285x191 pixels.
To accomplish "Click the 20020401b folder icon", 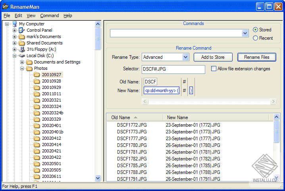I will [37, 132].
